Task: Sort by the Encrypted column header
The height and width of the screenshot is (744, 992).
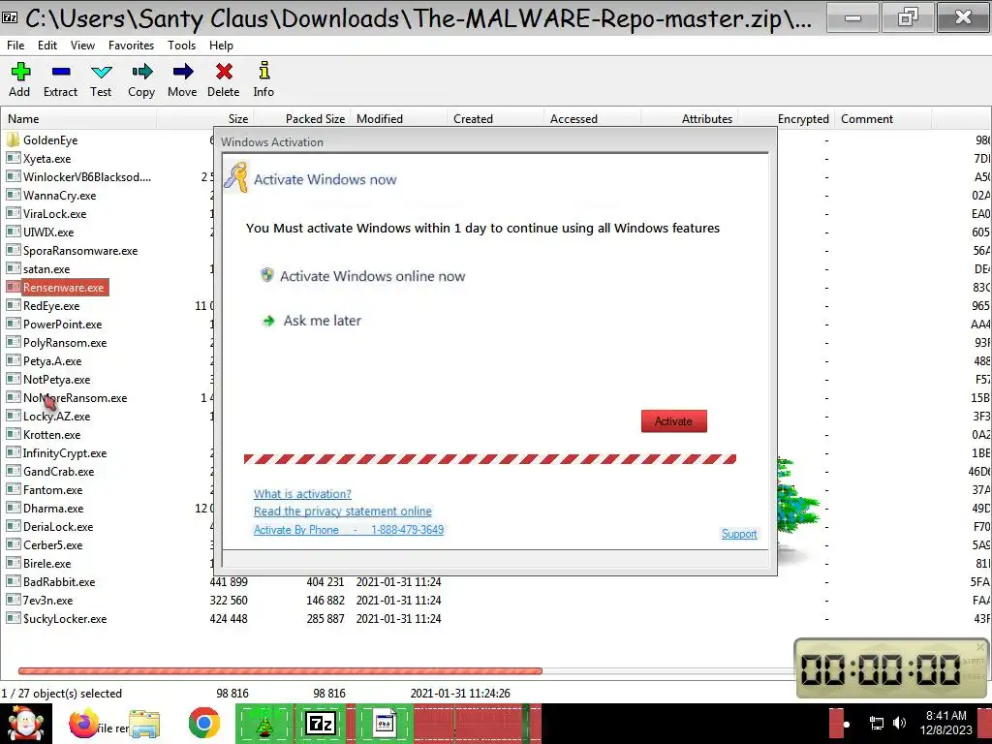Action: (x=787, y=119)
